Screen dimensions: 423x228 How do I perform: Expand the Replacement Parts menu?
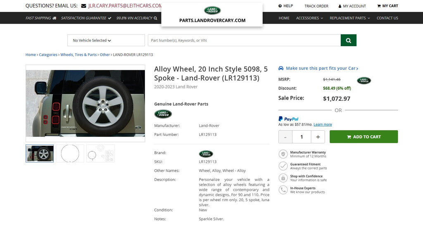[x=349, y=18]
